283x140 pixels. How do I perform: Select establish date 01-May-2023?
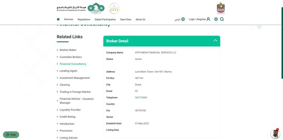(142, 123)
